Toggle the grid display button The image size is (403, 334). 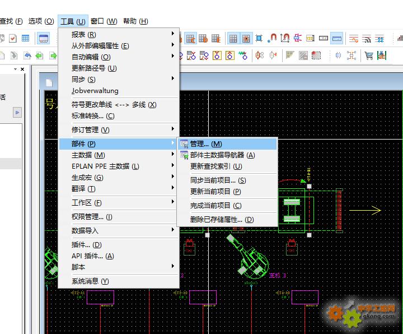point(233,39)
